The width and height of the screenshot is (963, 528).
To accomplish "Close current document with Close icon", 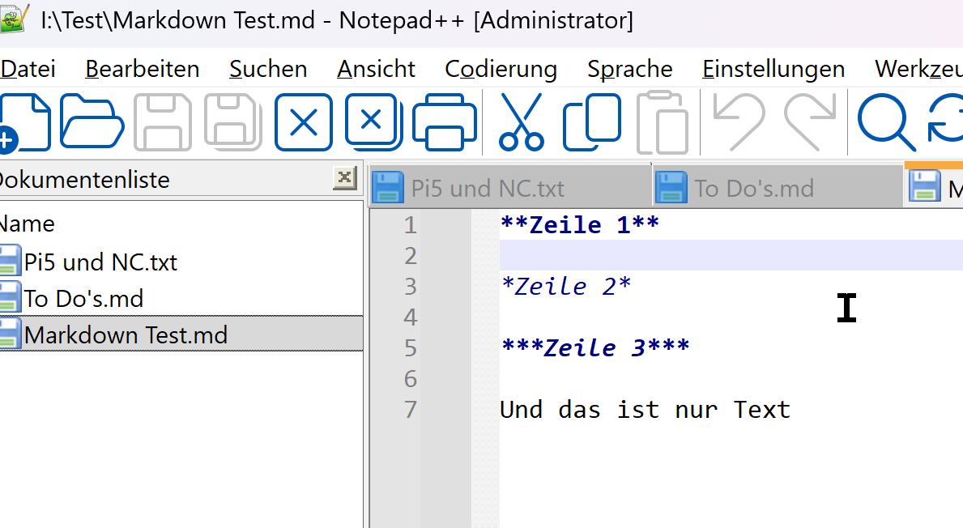I will [x=304, y=122].
